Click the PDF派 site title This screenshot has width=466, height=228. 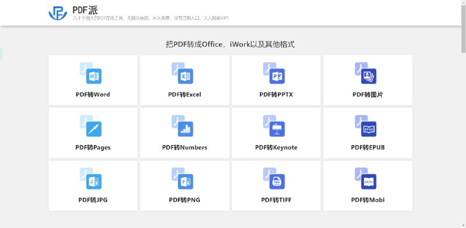pos(85,10)
